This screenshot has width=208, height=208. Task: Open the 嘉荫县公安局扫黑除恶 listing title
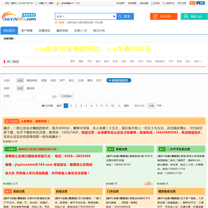tap(38, 149)
